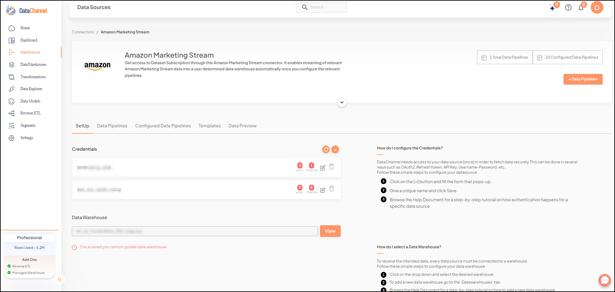Screen dimensions: 615x292
Task: Click 1 Total Data Pipelines box
Action: click(x=505, y=57)
